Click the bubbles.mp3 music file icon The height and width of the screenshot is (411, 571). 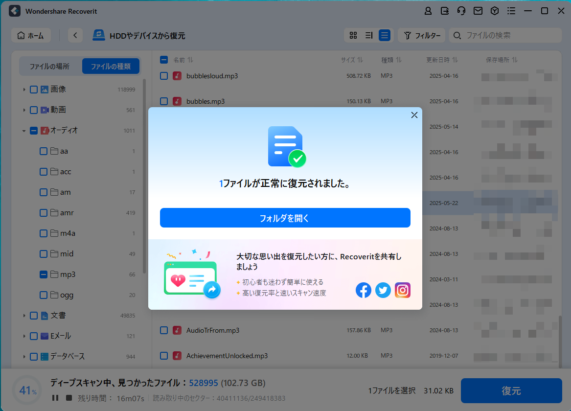tap(177, 101)
